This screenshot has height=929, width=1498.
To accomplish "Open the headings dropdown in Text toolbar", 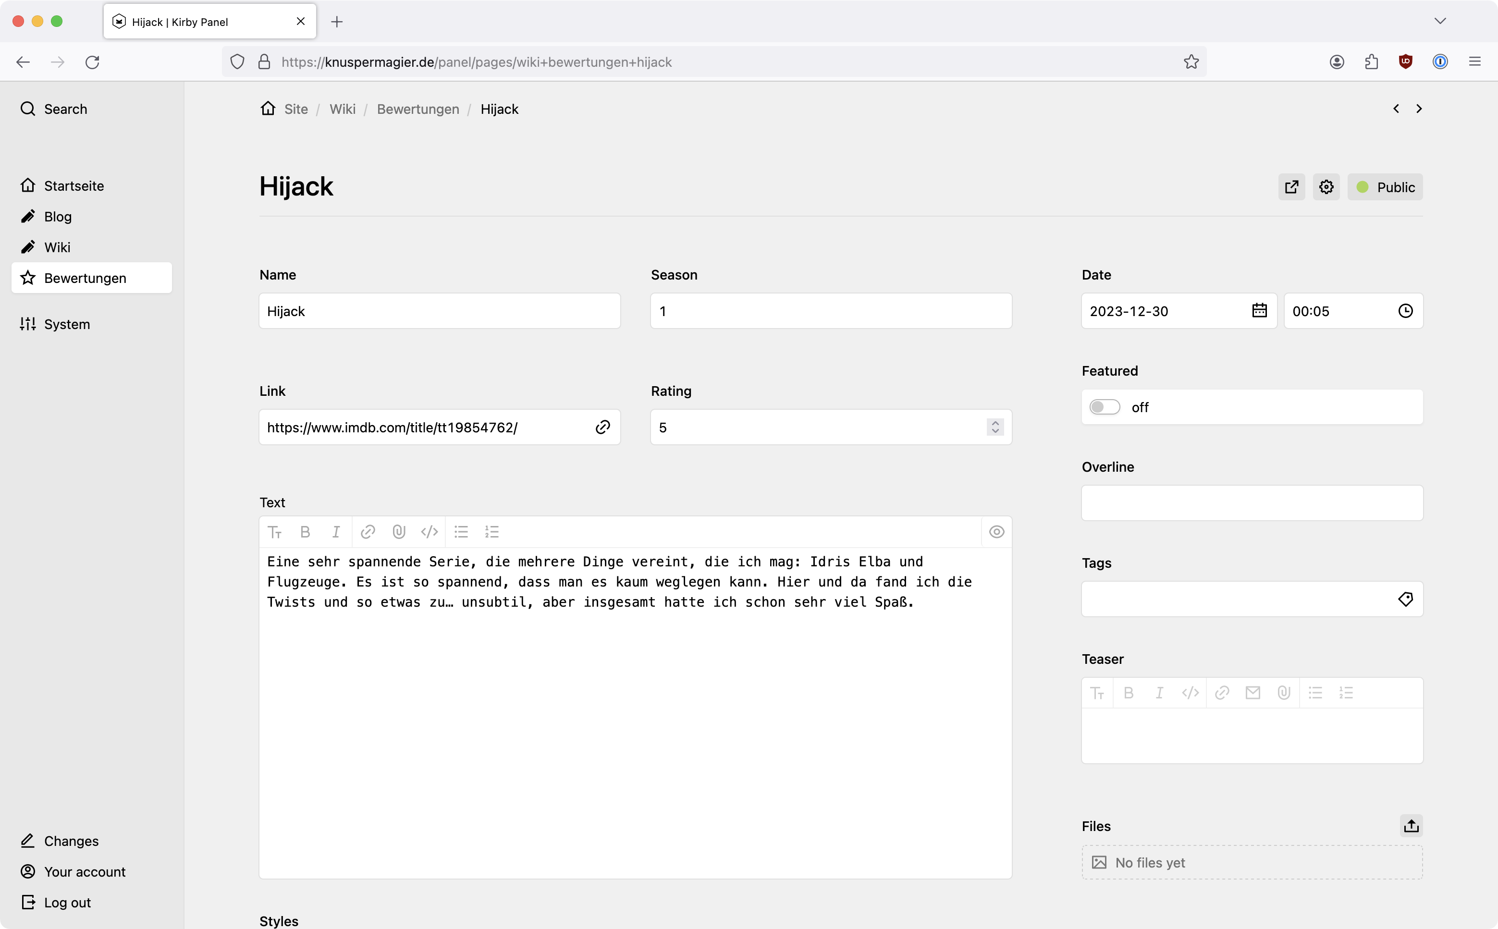I will click(275, 532).
